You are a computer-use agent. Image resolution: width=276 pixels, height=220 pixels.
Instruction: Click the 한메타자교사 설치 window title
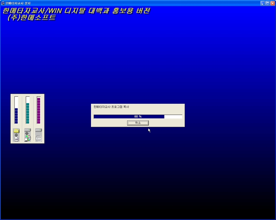18,3
